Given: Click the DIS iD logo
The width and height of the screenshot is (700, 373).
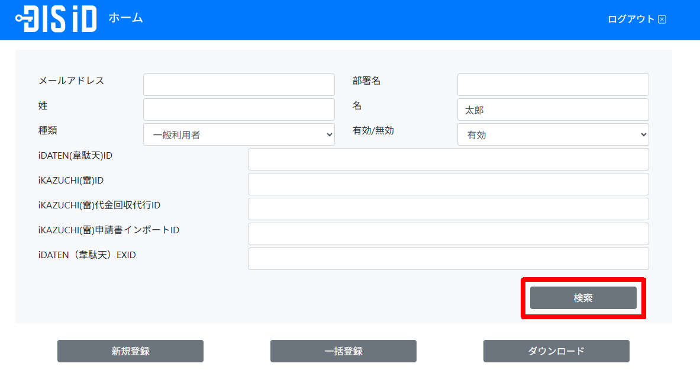Looking at the screenshot, I should tap(56, 19).
